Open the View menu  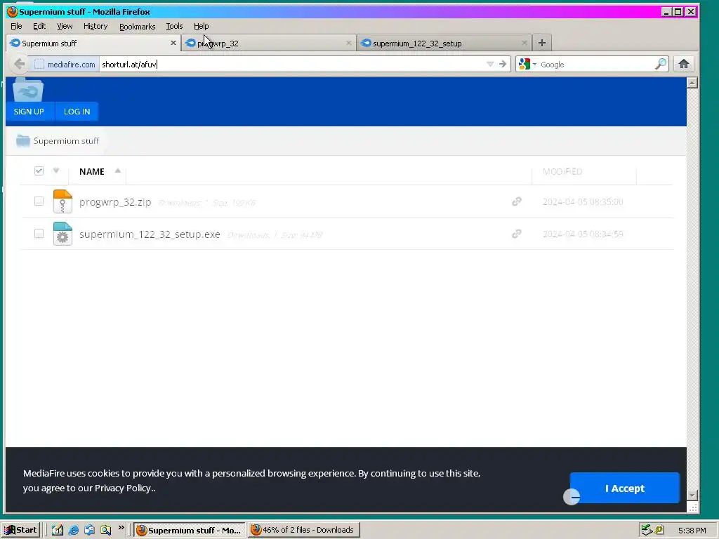(65, 26)
